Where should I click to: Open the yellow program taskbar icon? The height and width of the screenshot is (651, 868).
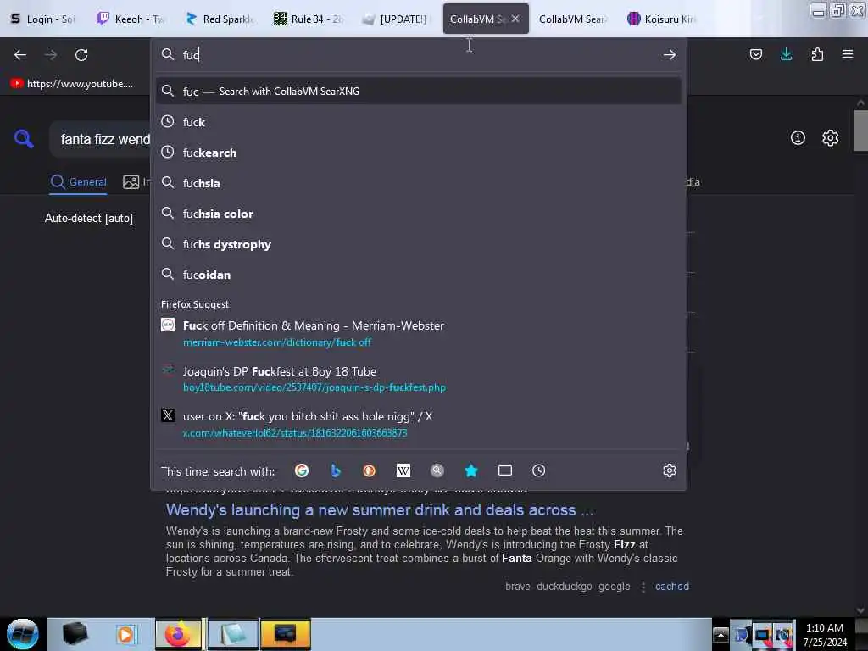pyautogui.click(x=286, y=634)
